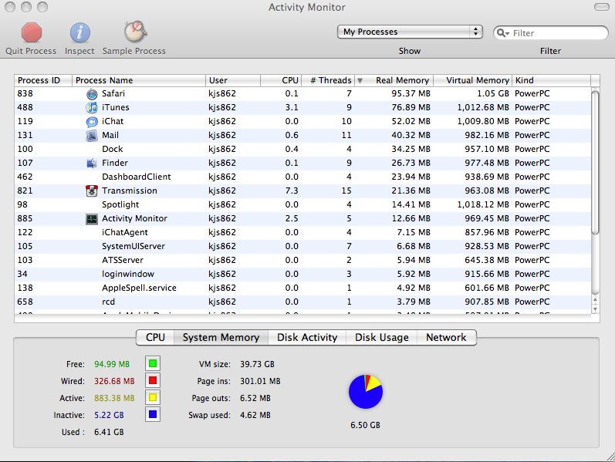
Task: Sort by CPU column header
Action: (281, 80)
